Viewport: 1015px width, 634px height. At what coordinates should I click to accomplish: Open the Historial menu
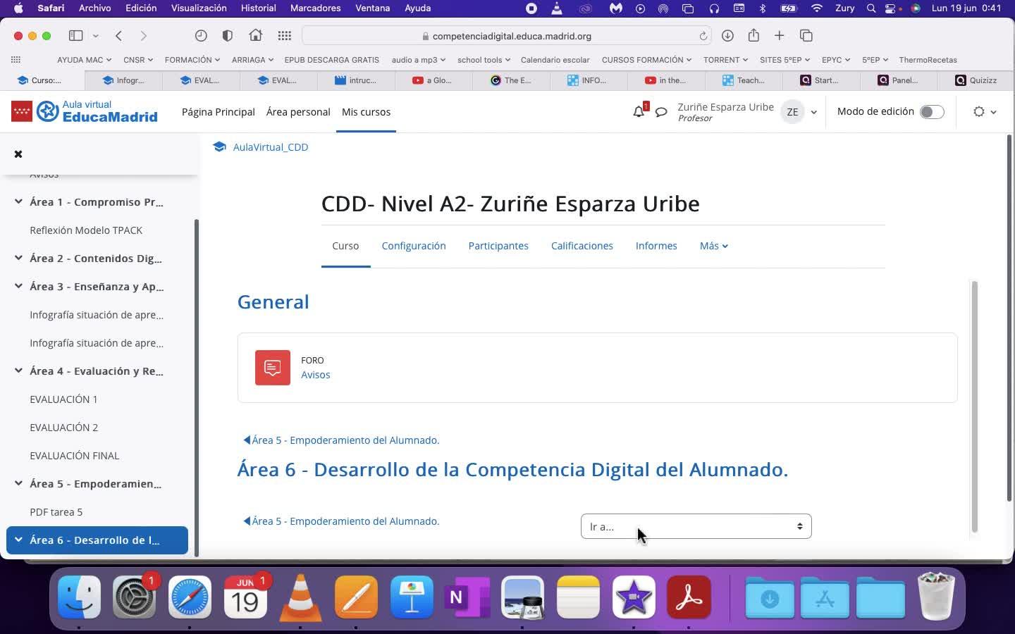258,8
